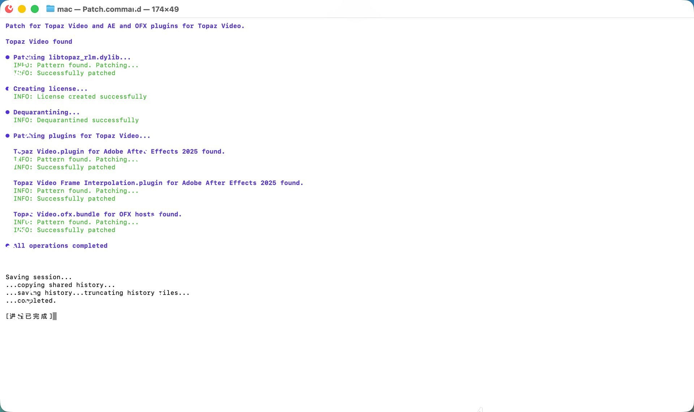The height and width of the screenshot is (412, 694).
Task: Click the 'Patch for Topaz Video and AE' header line
Action: (125, 26)
